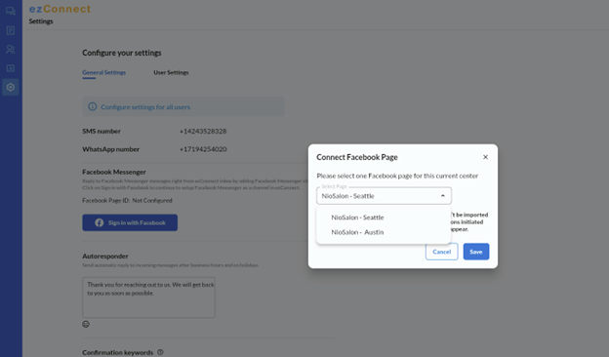This screenshot has width=609, height=357.
Task: Click the Connect Facebook Page dialog title
Action: click(357, 157)
